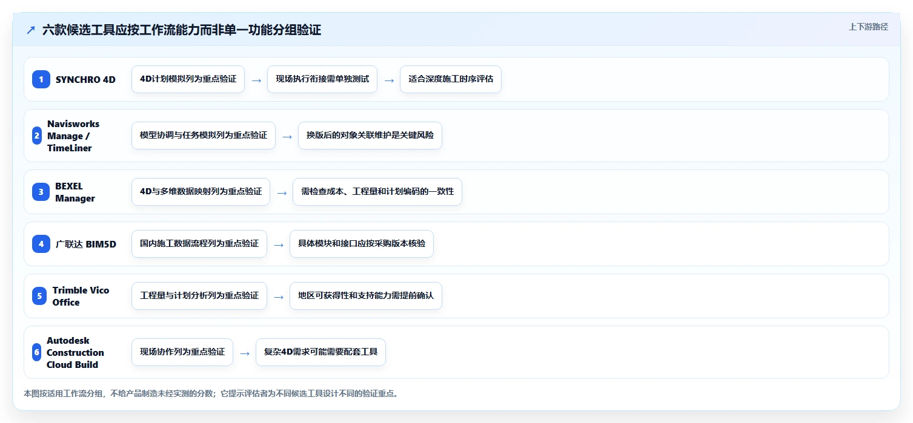Screen dimensions: 913x423
Task: Click the 地区可获得性和支持能力需提前确认 chip
Action: pyautogui.click(x=366, y=296)
